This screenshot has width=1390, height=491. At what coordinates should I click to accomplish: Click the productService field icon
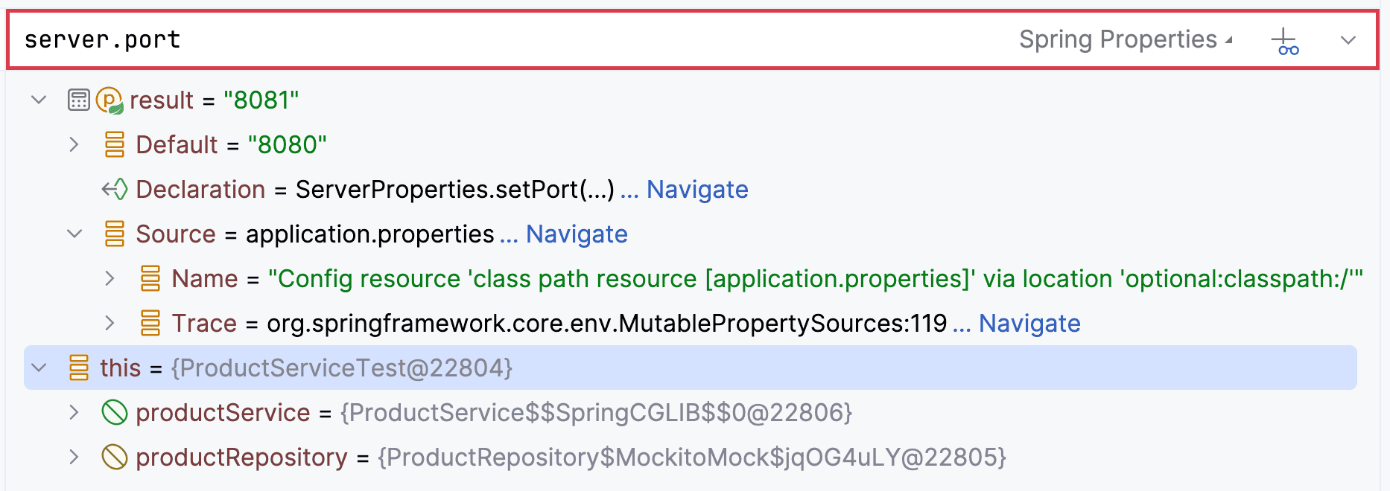pos(115,412)
